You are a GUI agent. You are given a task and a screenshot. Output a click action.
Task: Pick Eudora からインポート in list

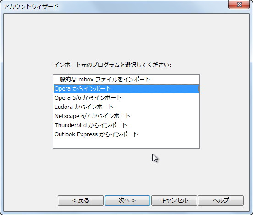(x=126, y=107)
